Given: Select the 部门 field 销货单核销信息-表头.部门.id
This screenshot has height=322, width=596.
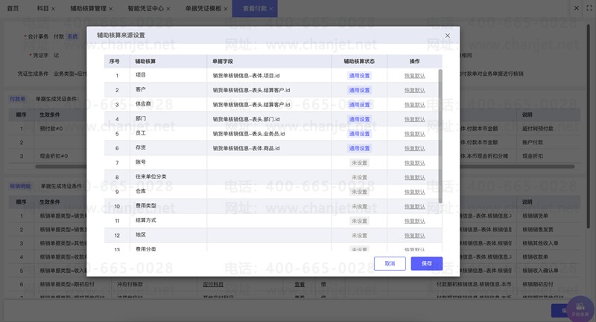Looking at the screenshot, I should pyautogui.click(x=246, y=120).
